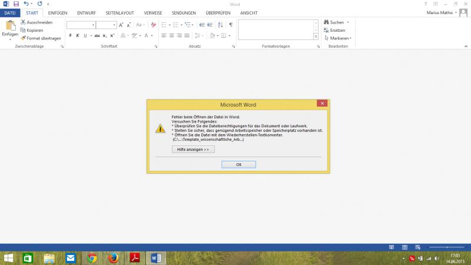This screenshot has width=471, height=265.
Task: Open Google Chrome from taskbar
Action: [x=91, y=258]
